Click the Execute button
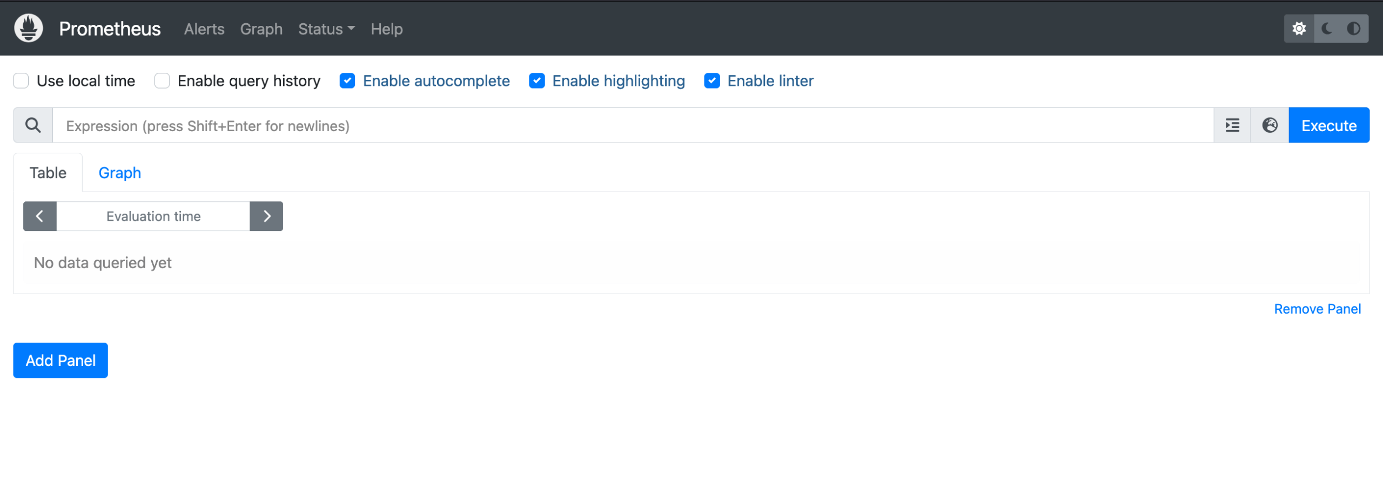 (x=1329, y=125)
